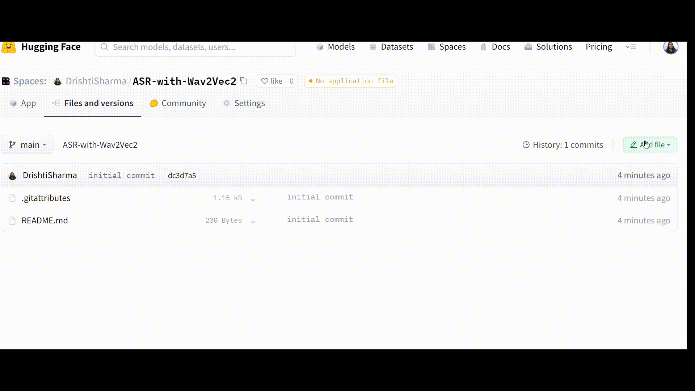Click the like count showing 0
Screen dimensions: 695x391
pos(291,81)
